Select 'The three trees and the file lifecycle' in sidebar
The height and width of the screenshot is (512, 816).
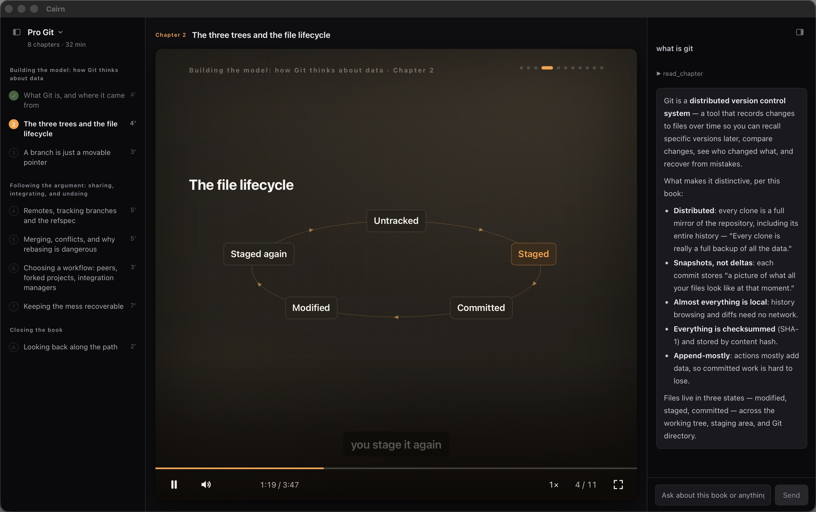[x=73, y=129]
